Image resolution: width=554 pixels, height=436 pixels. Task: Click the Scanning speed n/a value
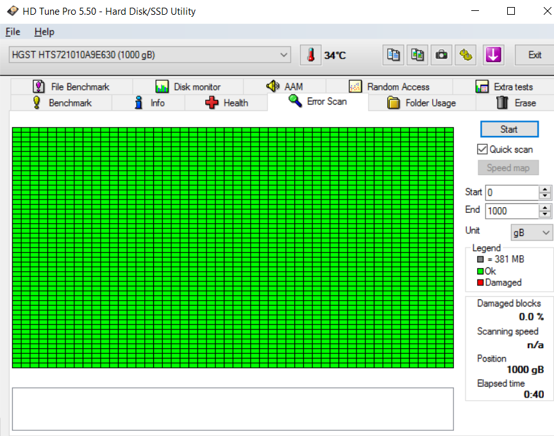pyautogui.click(x=535, y=345)
